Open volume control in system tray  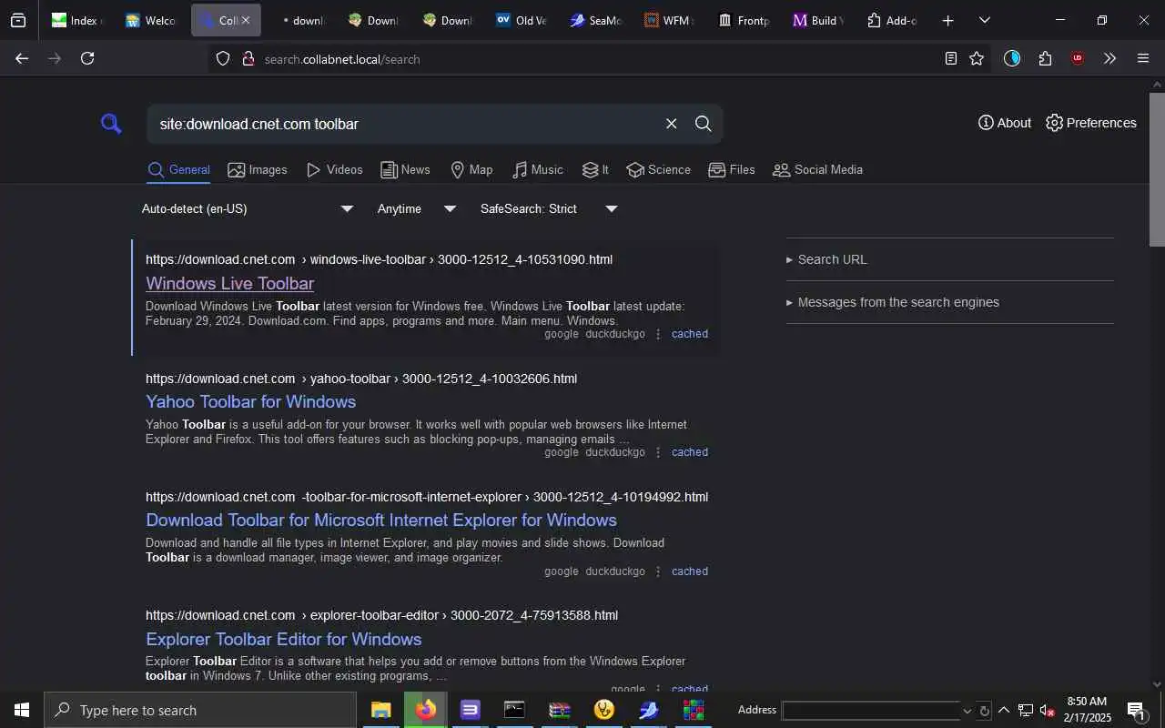[1048, 711]
